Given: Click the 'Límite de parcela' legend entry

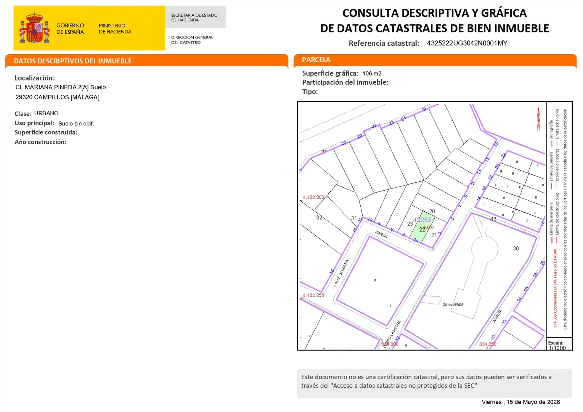Looking at the screenshot, I should 551,166.
